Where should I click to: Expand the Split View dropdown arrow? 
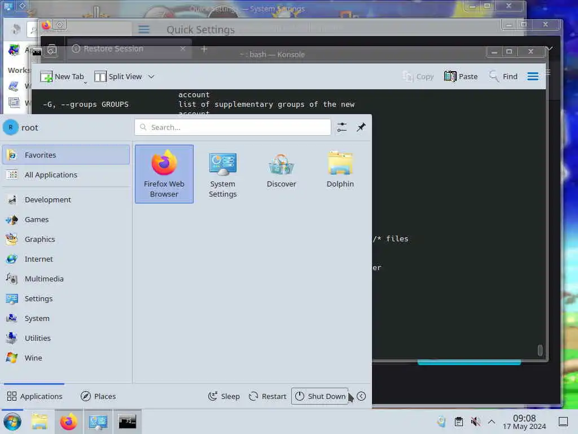(x=151, y=77)
